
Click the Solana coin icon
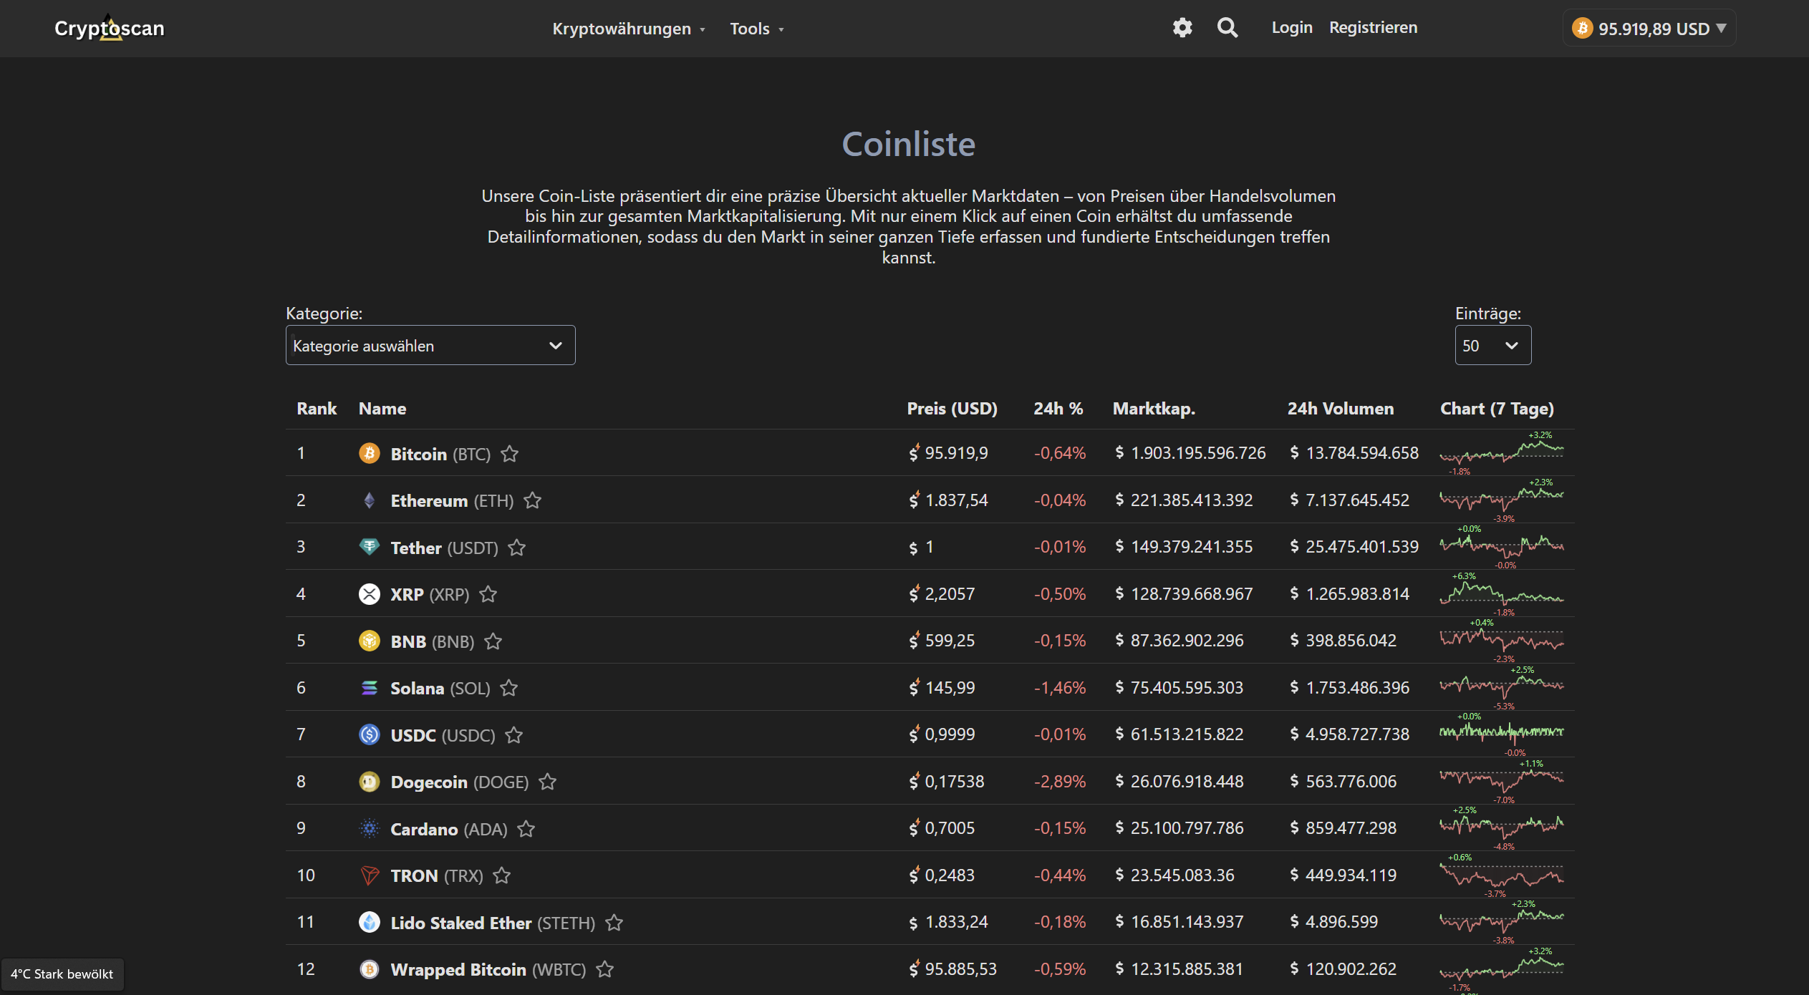[x=370, y=688]
